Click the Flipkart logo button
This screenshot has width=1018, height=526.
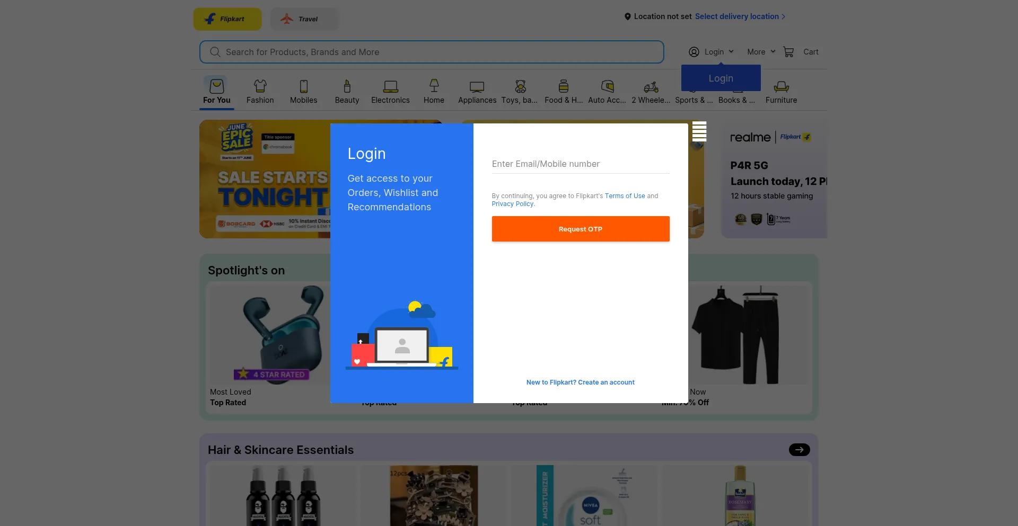pos(227,19)
